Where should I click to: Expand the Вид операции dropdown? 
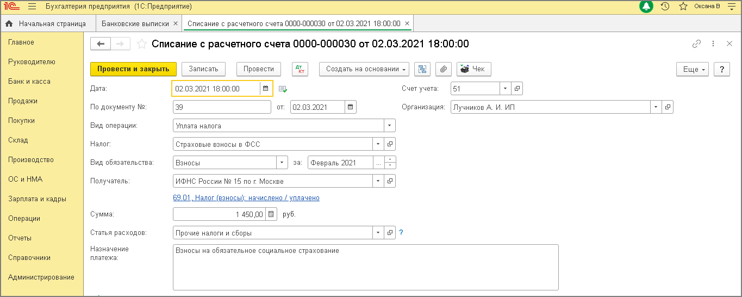pyautogui.click(x=390, y=126)
